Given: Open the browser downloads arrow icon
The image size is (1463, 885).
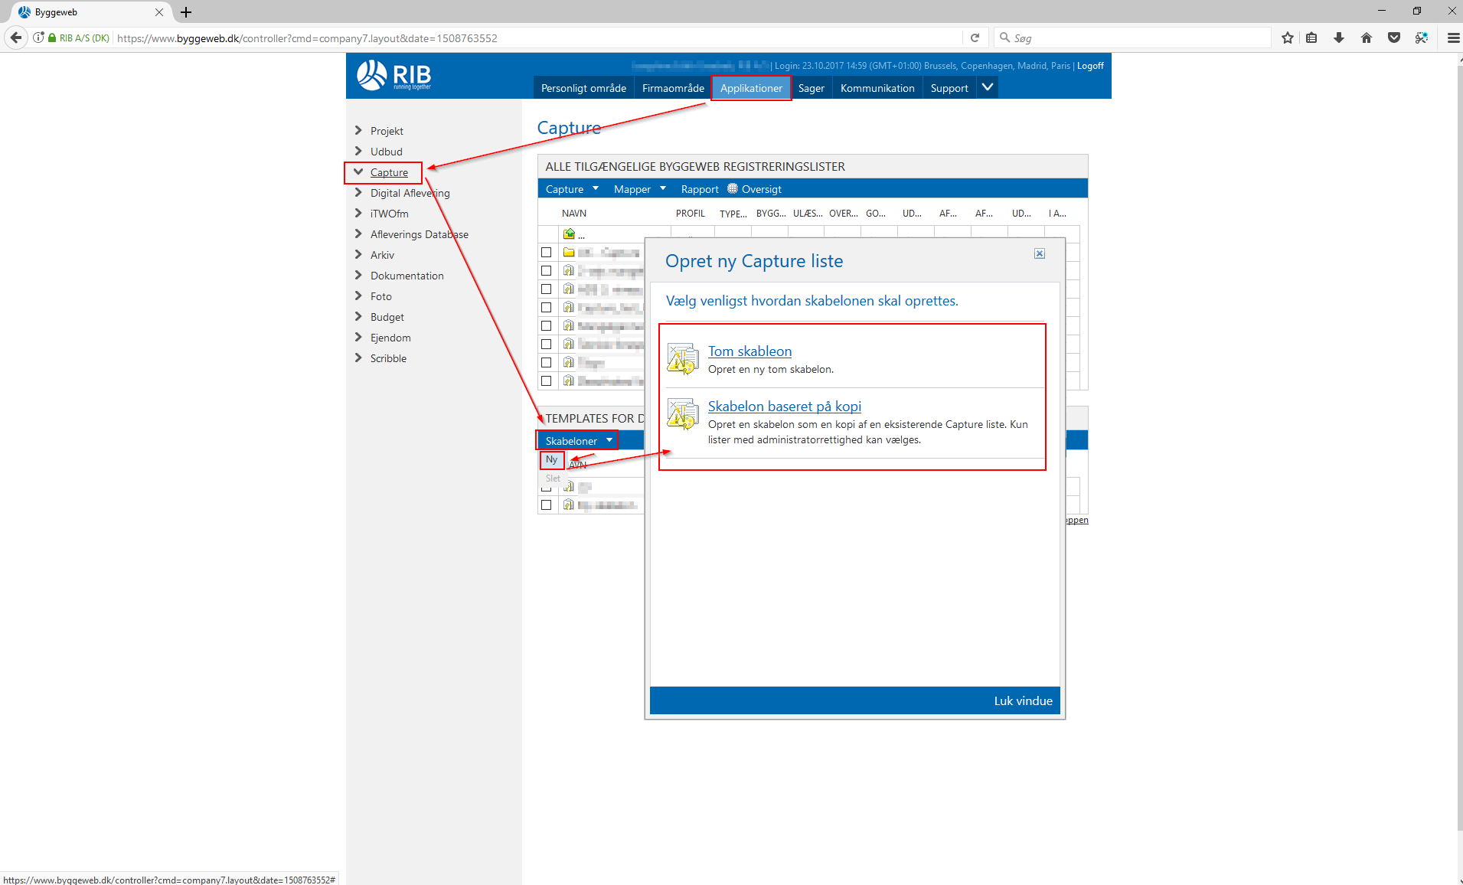Looking at the screenshot, I should (x=1339, y=38).
